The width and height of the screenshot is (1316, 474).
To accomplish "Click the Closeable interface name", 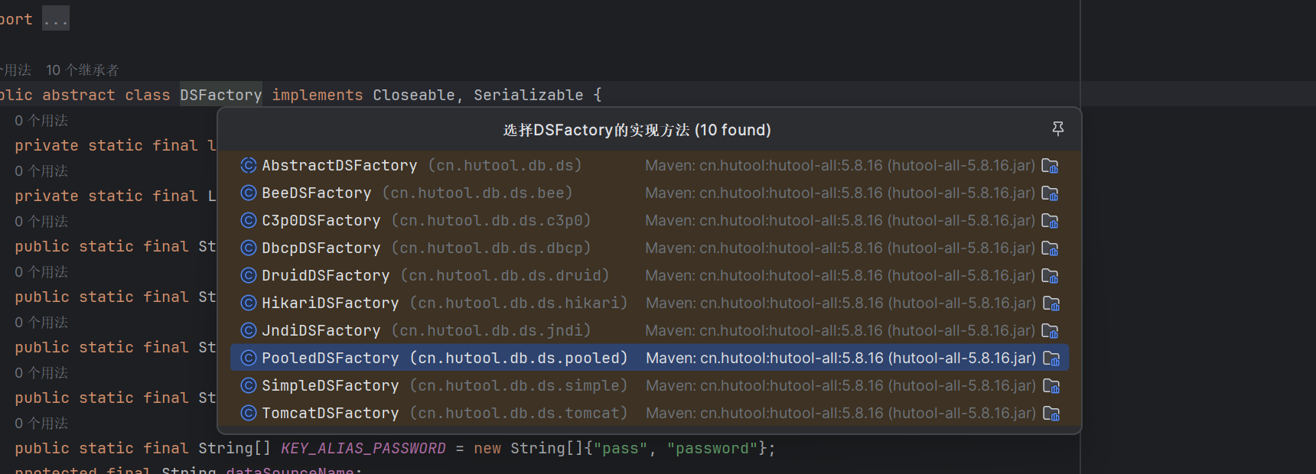I will [x=414, y=95].
